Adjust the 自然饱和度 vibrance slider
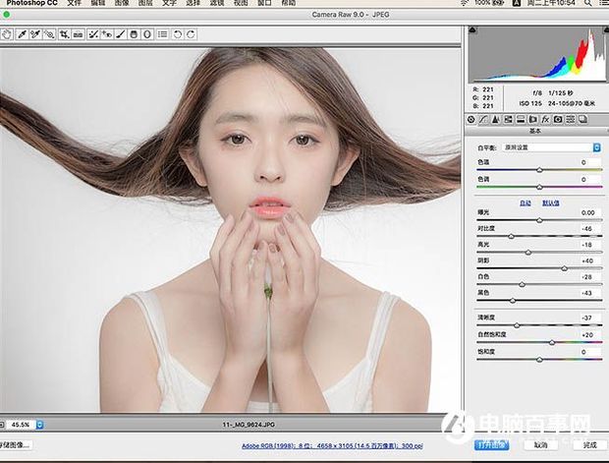This screenshot has height=463, width=609. tap(552, 342)
